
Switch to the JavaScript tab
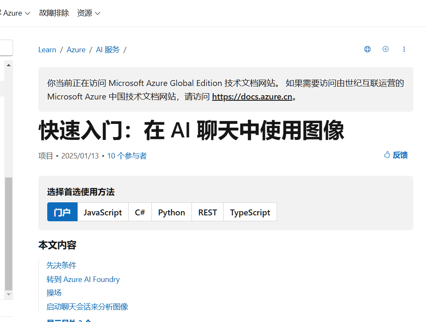coord(102,212)
